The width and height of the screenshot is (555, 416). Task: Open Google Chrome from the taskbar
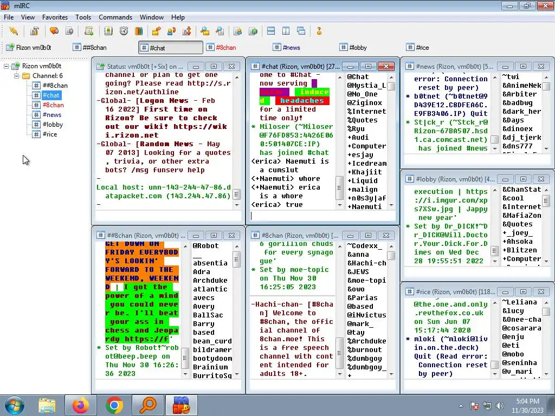(x=114, y=405)
